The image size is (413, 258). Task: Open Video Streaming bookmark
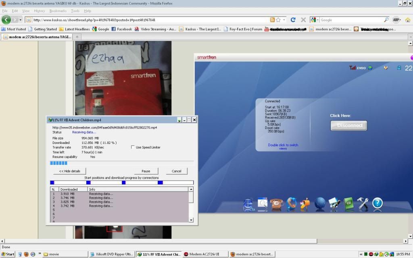click(155, 29)
